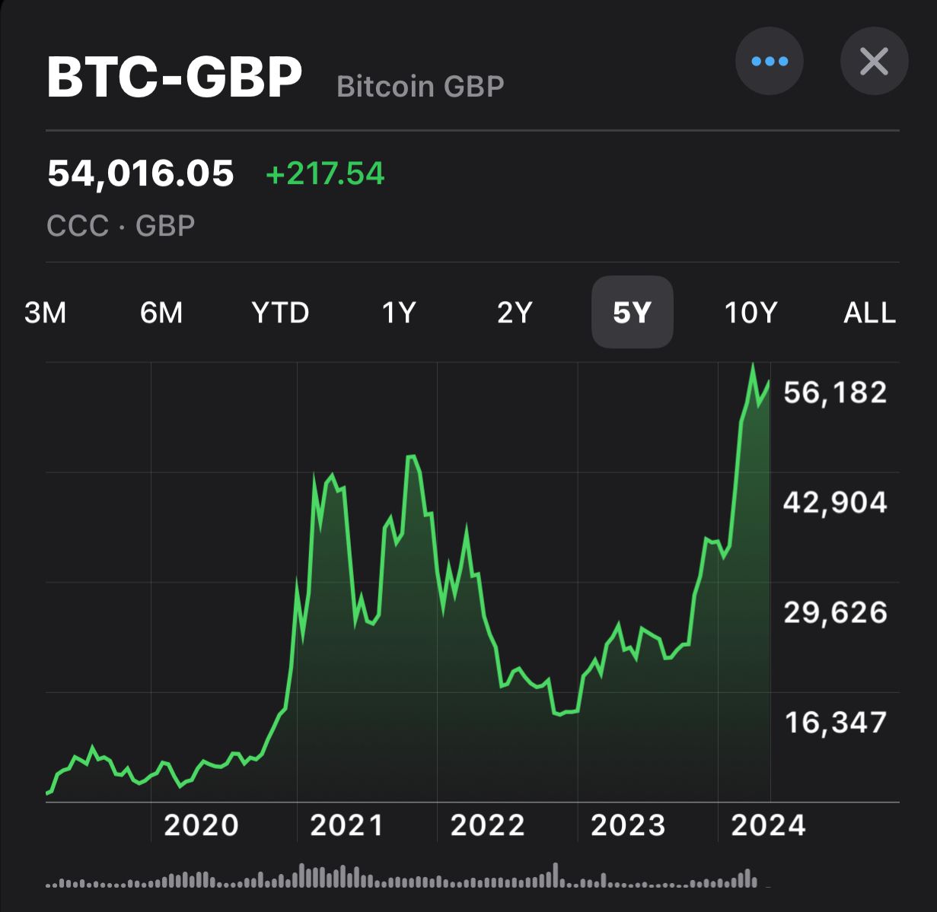Tap the 54,016.05 current price
The height and width of the screenshot is (912, 937).
[x=141, y=173]
